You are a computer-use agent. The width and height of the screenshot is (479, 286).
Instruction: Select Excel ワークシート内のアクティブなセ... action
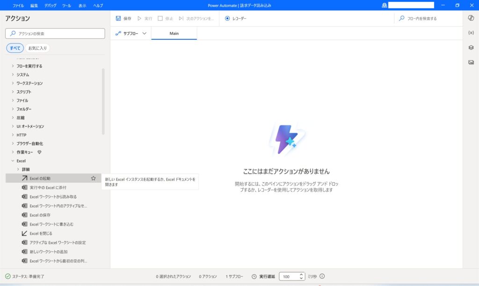(53, 205)
